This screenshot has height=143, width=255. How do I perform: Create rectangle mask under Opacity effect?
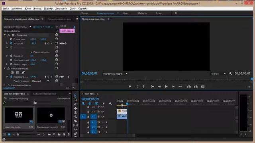[x=18, y=72]
